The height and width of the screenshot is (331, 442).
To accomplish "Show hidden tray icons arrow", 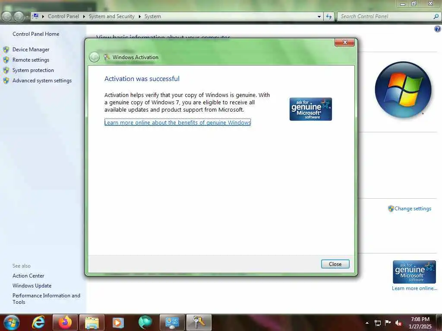I will coord(367,323).
